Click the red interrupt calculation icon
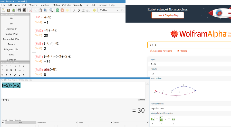Screen dimensions: 231x127 coord(62,10)
